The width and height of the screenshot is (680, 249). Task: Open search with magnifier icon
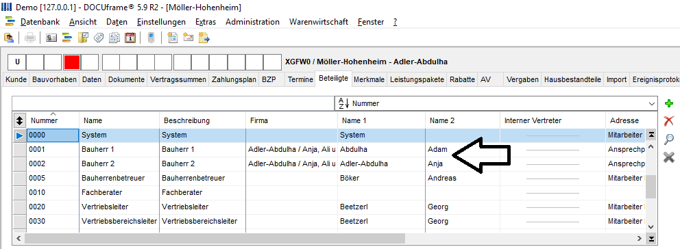pos(669,139)
